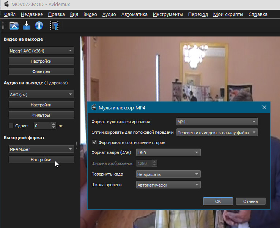The image size is (280, 228).
Task: Expand Формат мультиплексирования MP4 dropdown
Action: click(x=217, y=122)
